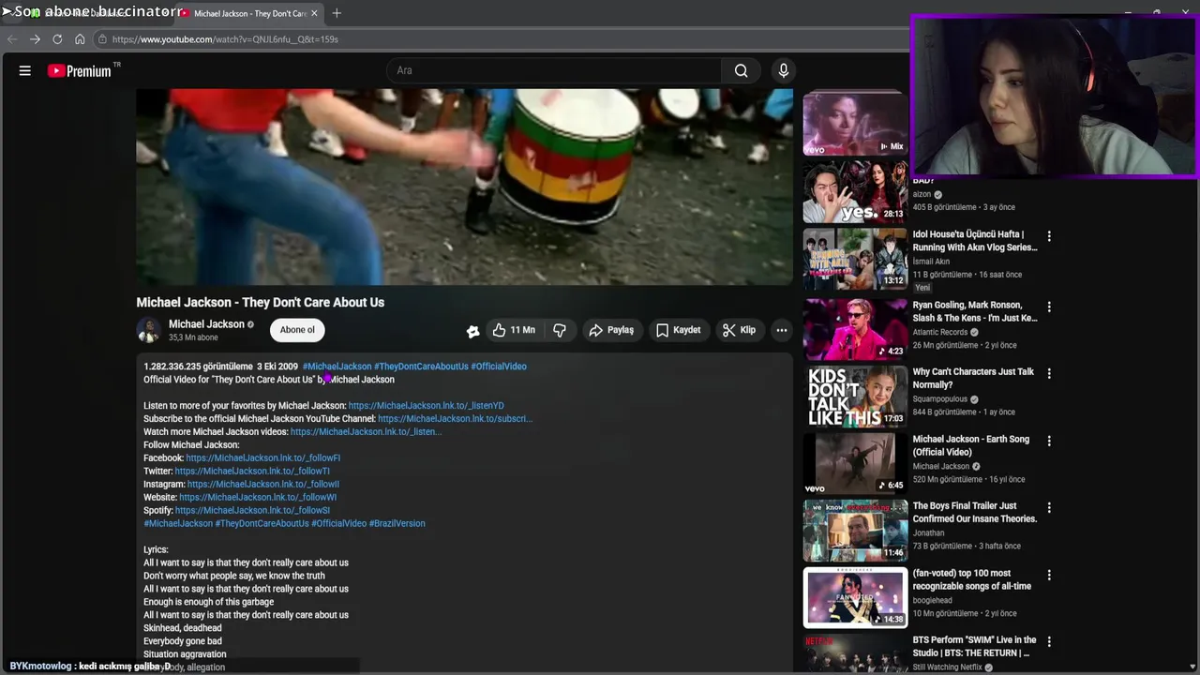This screenshot has width=1200, height=675.
Task: Click the search magnifier button
Action: [742, 70]
